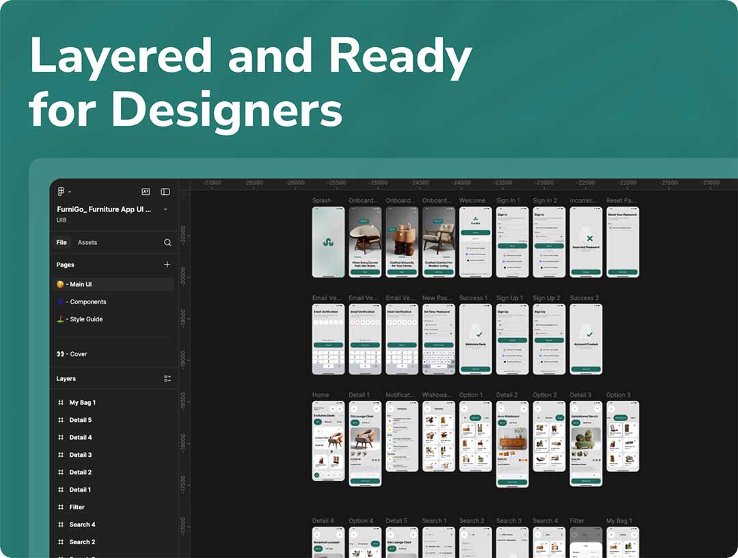Add a new page with plus icon
This screenshot has height=558, width=738.
click(167, 265)
